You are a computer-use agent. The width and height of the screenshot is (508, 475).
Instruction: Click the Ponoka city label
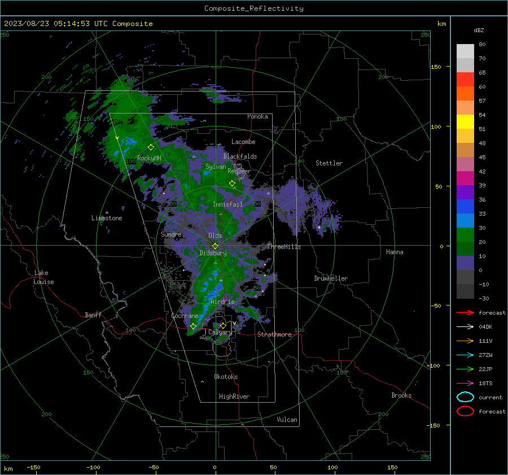coord(257,116)
